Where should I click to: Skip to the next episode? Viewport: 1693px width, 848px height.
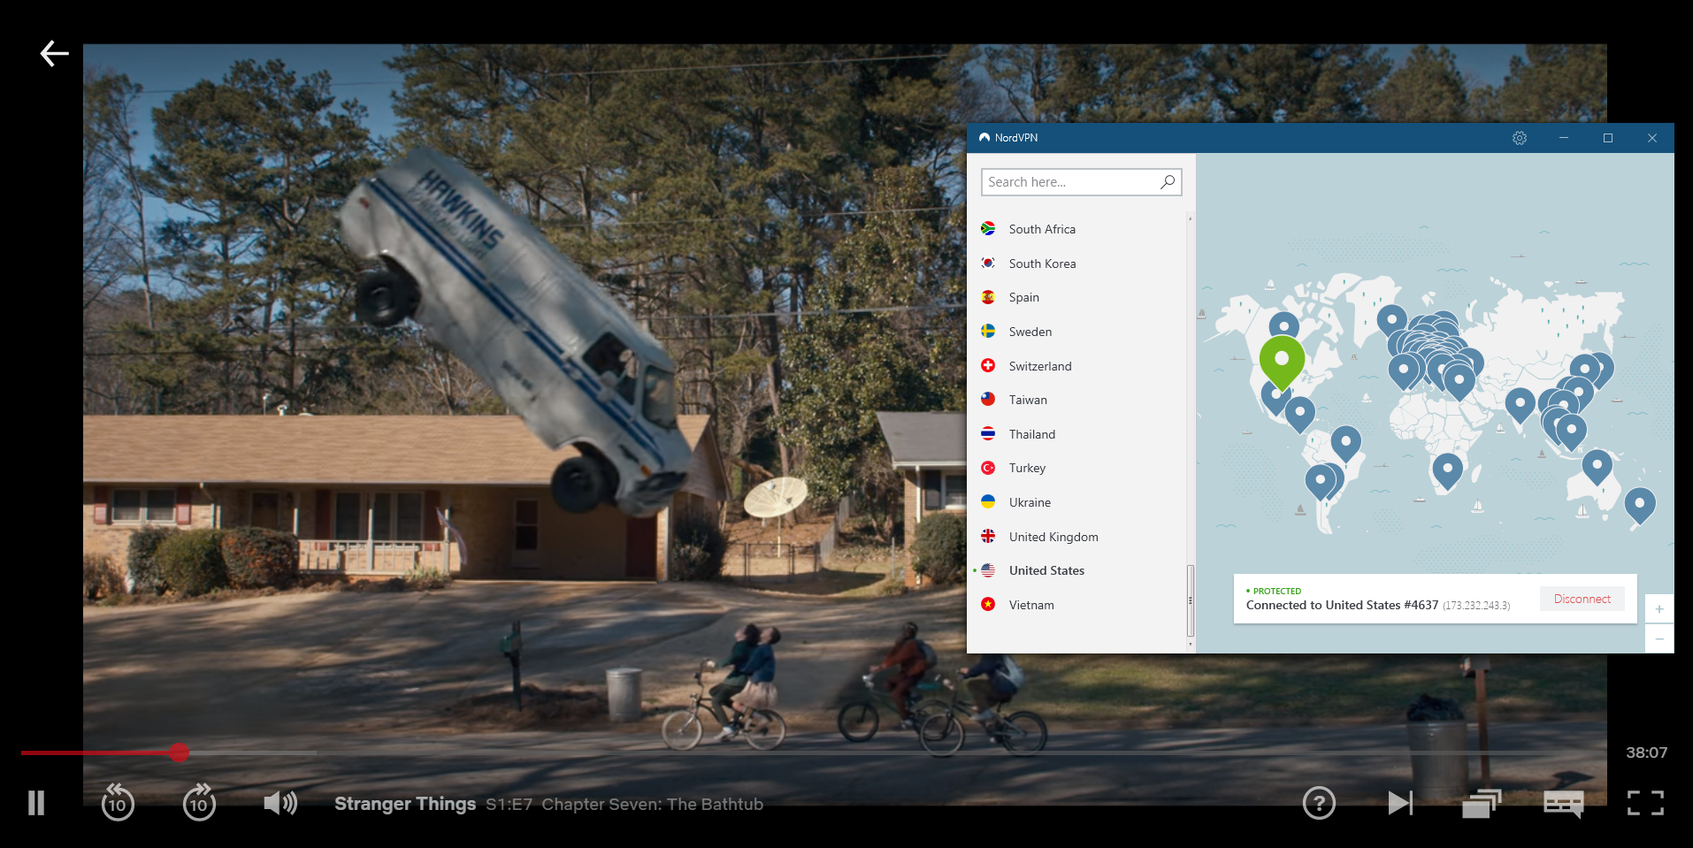(x=1400, y=803)
